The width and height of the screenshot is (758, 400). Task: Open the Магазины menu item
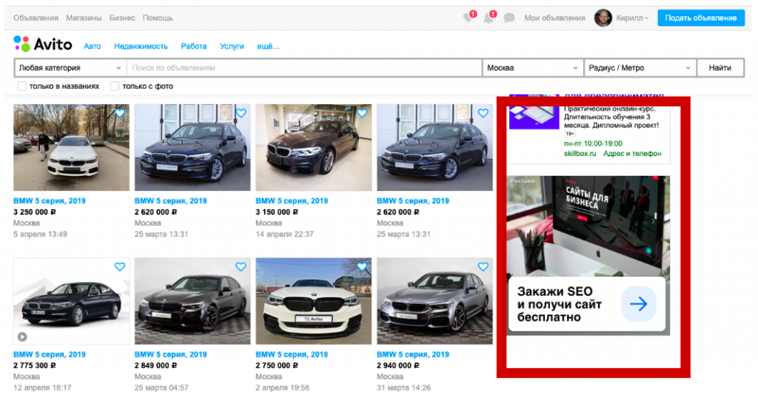coord(84,18)
